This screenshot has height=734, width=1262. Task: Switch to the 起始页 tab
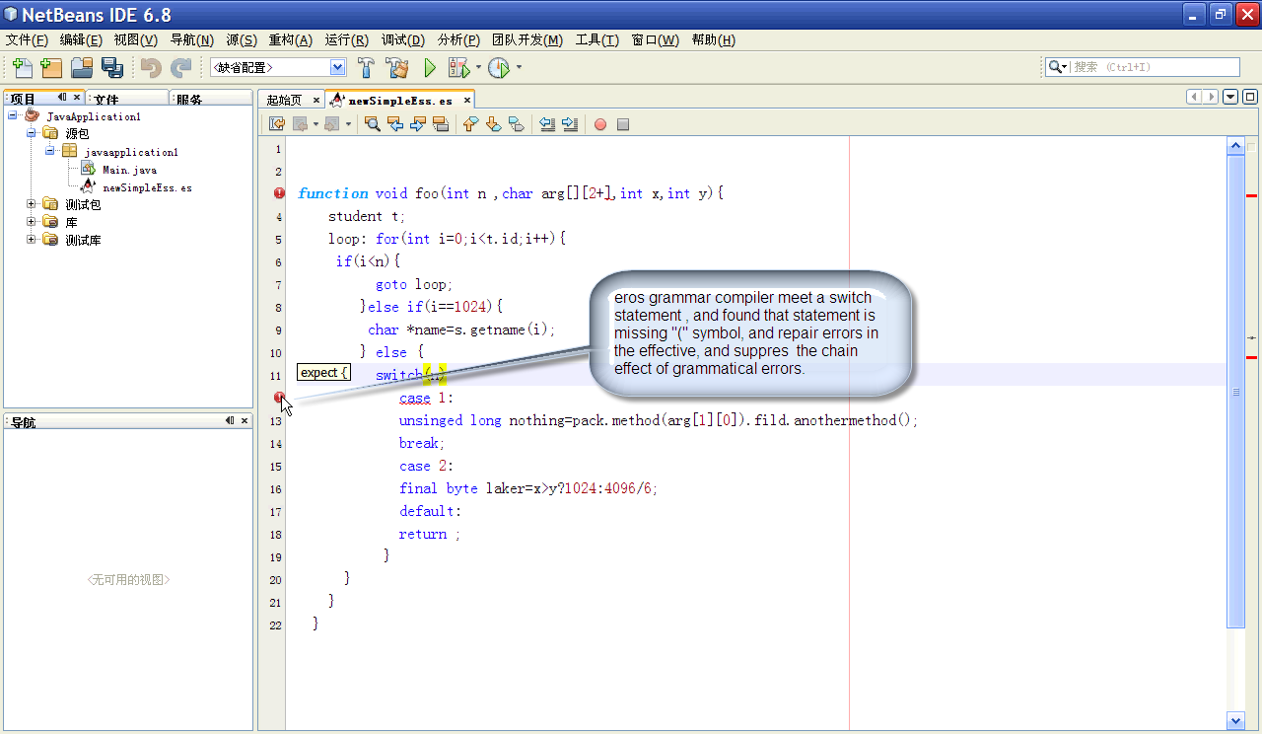(x=284, y=100)
